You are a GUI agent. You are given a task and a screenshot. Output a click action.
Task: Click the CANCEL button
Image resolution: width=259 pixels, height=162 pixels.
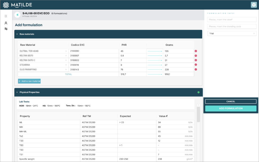(x=231, y=101)
